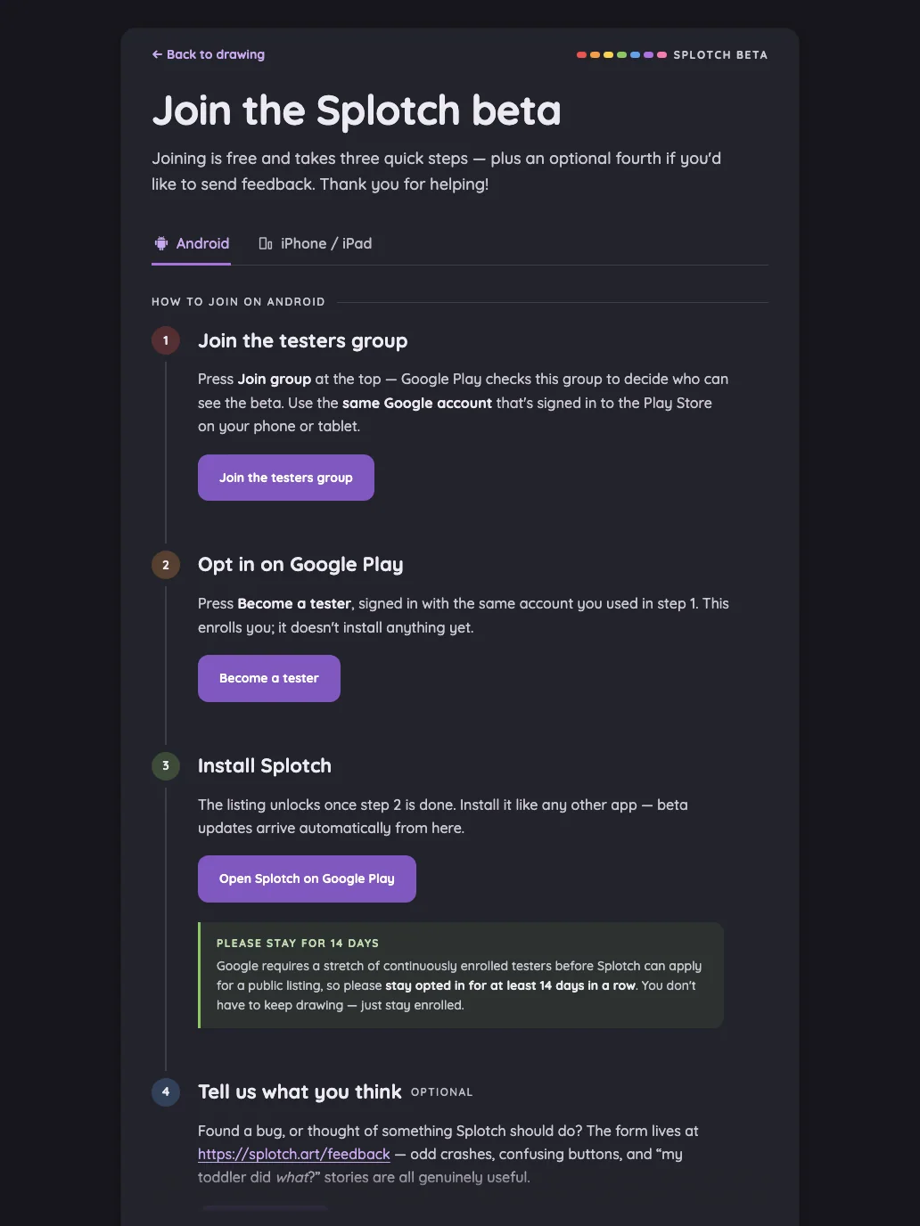
Task: Click the step 1 number circle
Action: (166, 340)
